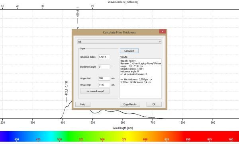Viewport: 239px width, 144px height.
Task: Click the 412,3 peak label on chart
Action: 66,88
